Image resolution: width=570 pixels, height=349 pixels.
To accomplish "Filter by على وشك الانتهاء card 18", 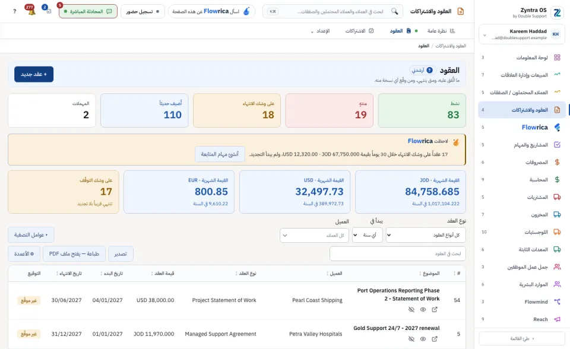I will tap(237, 110).
